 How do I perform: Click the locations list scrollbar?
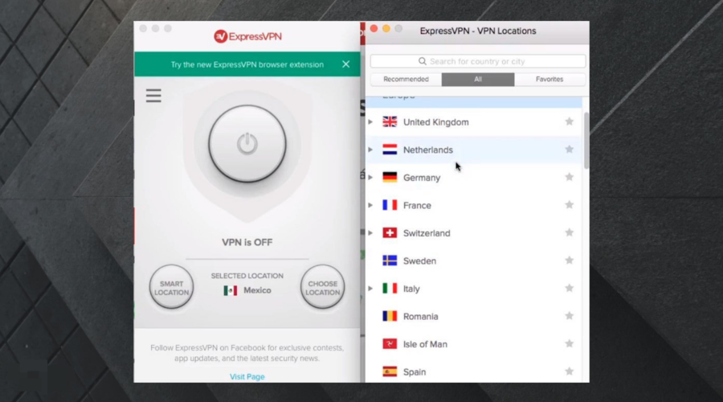click(x=586, y=141)
